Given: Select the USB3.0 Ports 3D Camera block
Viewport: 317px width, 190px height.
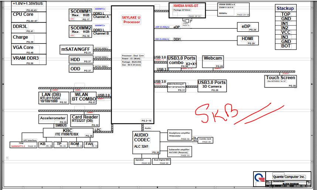Looking at the screenshot, I should (x=212, y=86).
